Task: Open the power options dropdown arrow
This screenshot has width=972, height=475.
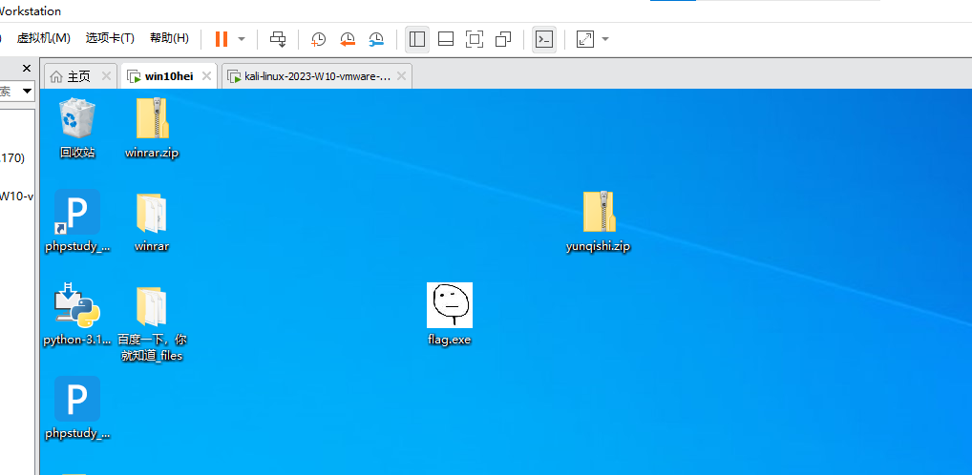Action: [x=242, y=39]
